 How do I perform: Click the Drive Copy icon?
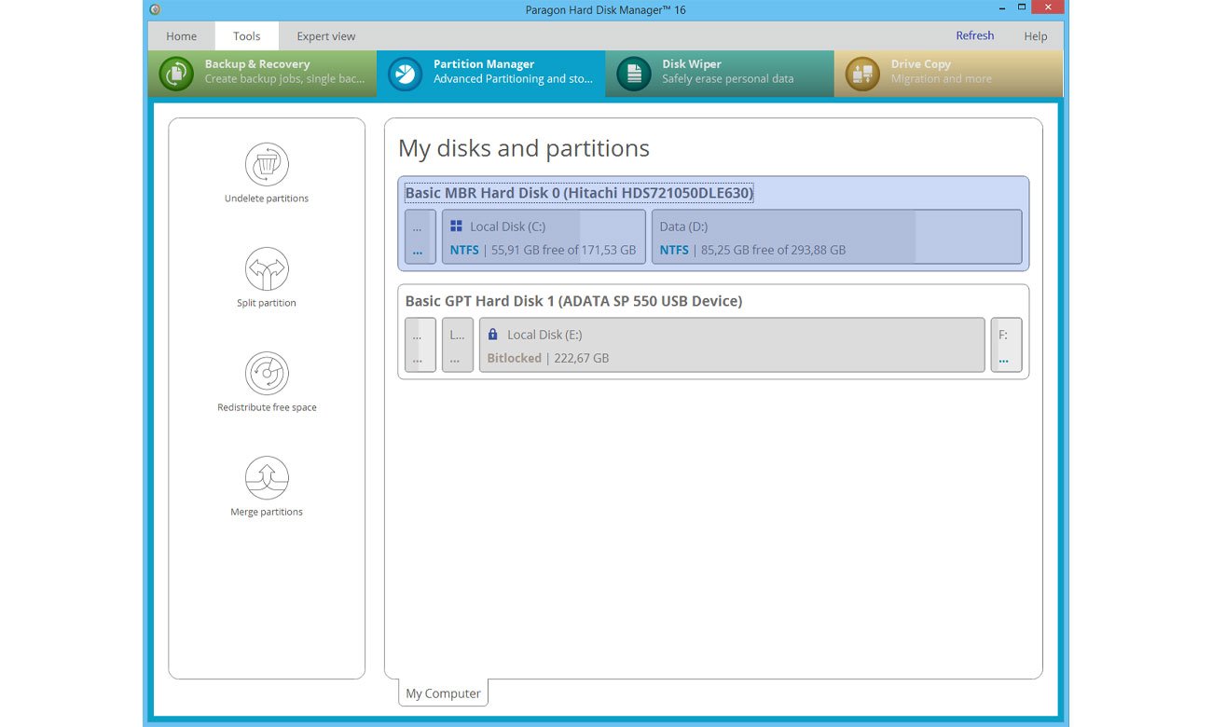tap(862, 74)
